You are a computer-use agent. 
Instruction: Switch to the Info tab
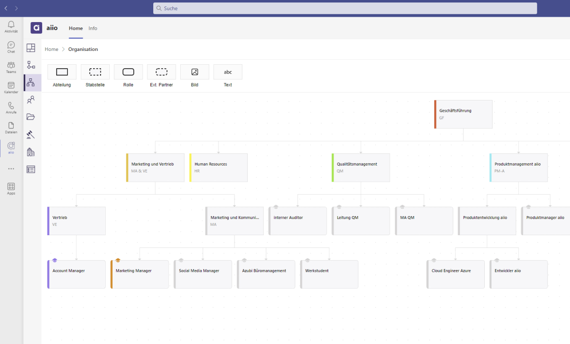point(93,28)
